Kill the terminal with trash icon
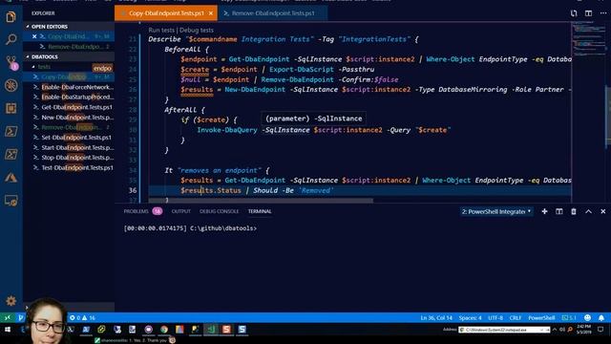This screenshot has width=611, height=344. pos(574,211)
